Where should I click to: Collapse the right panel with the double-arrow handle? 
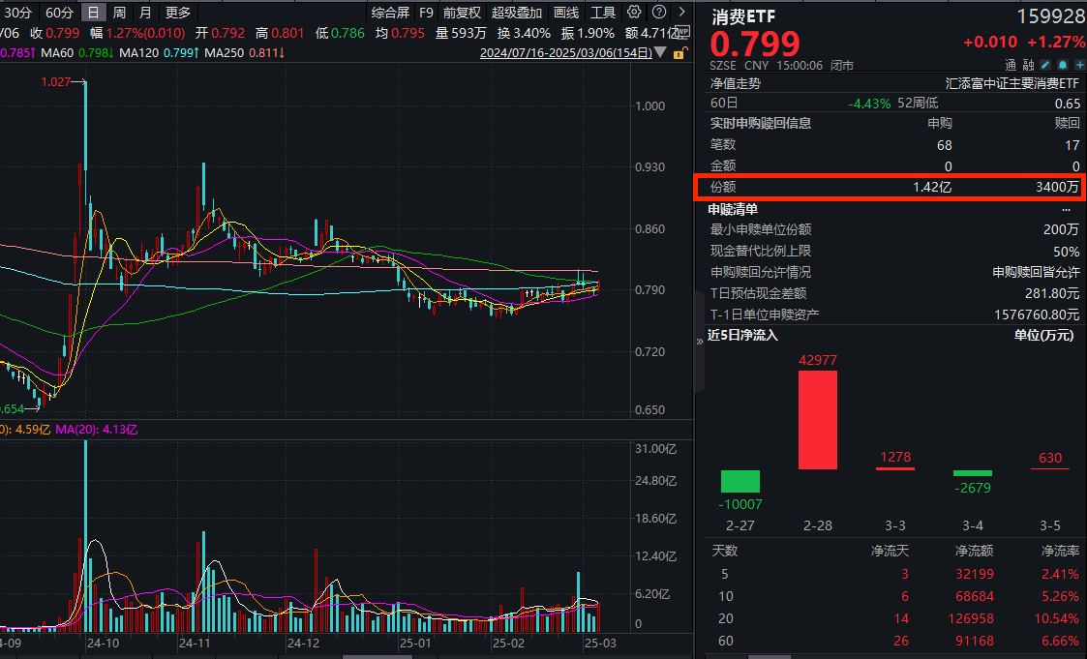coord(700,341)
